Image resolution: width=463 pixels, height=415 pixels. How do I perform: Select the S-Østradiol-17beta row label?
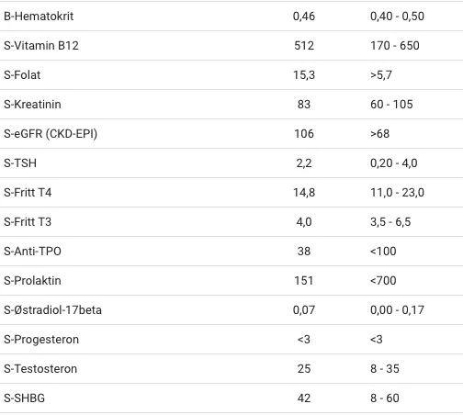(x=52, y=310)
